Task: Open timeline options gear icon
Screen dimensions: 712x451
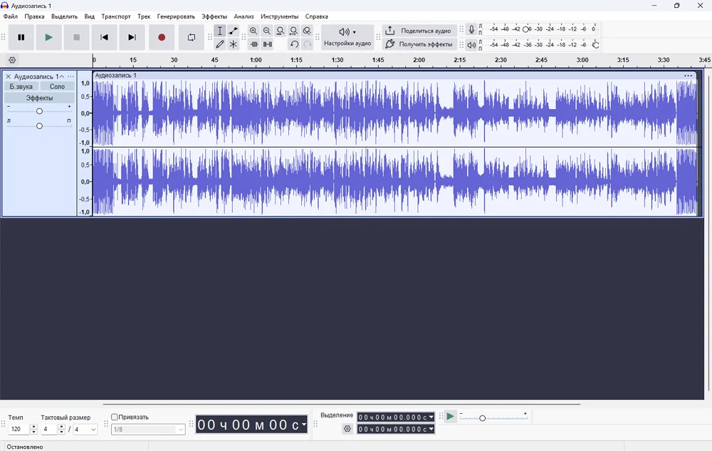Action: [x=12, y=60]
